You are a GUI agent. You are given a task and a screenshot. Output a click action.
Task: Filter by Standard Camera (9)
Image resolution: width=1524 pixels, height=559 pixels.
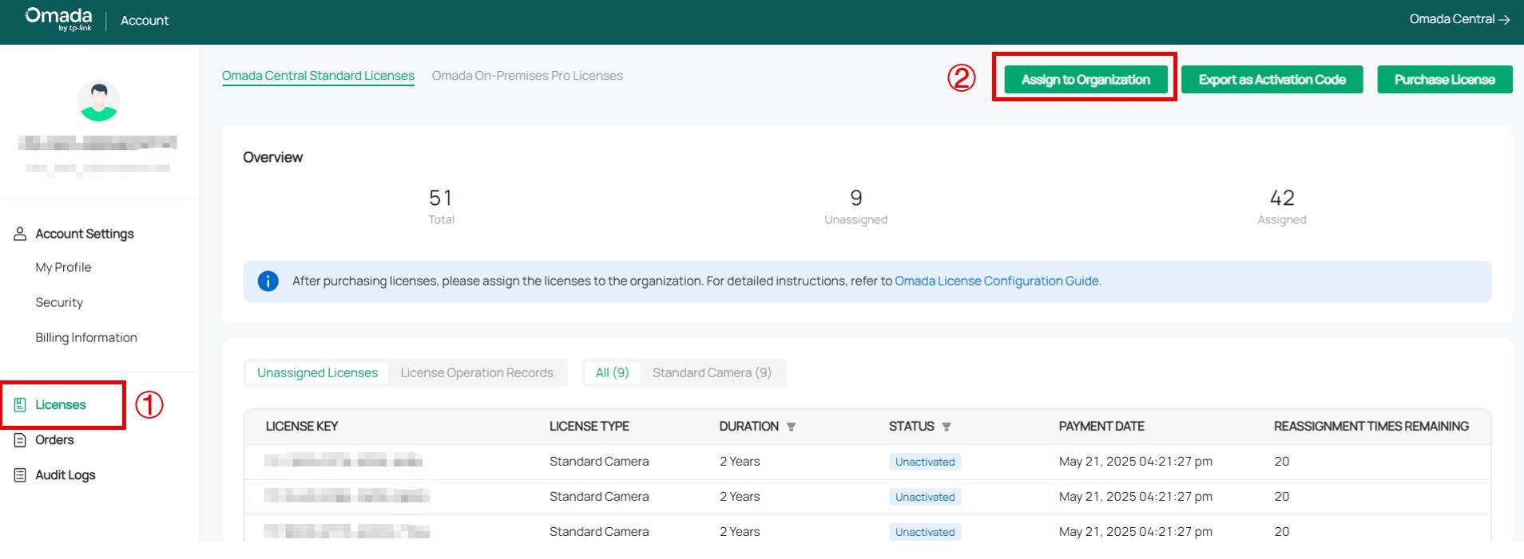point(712,372)
